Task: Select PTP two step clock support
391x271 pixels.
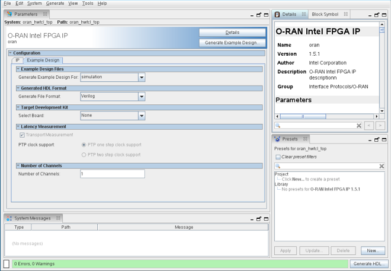Action: [x=84, y=155]
